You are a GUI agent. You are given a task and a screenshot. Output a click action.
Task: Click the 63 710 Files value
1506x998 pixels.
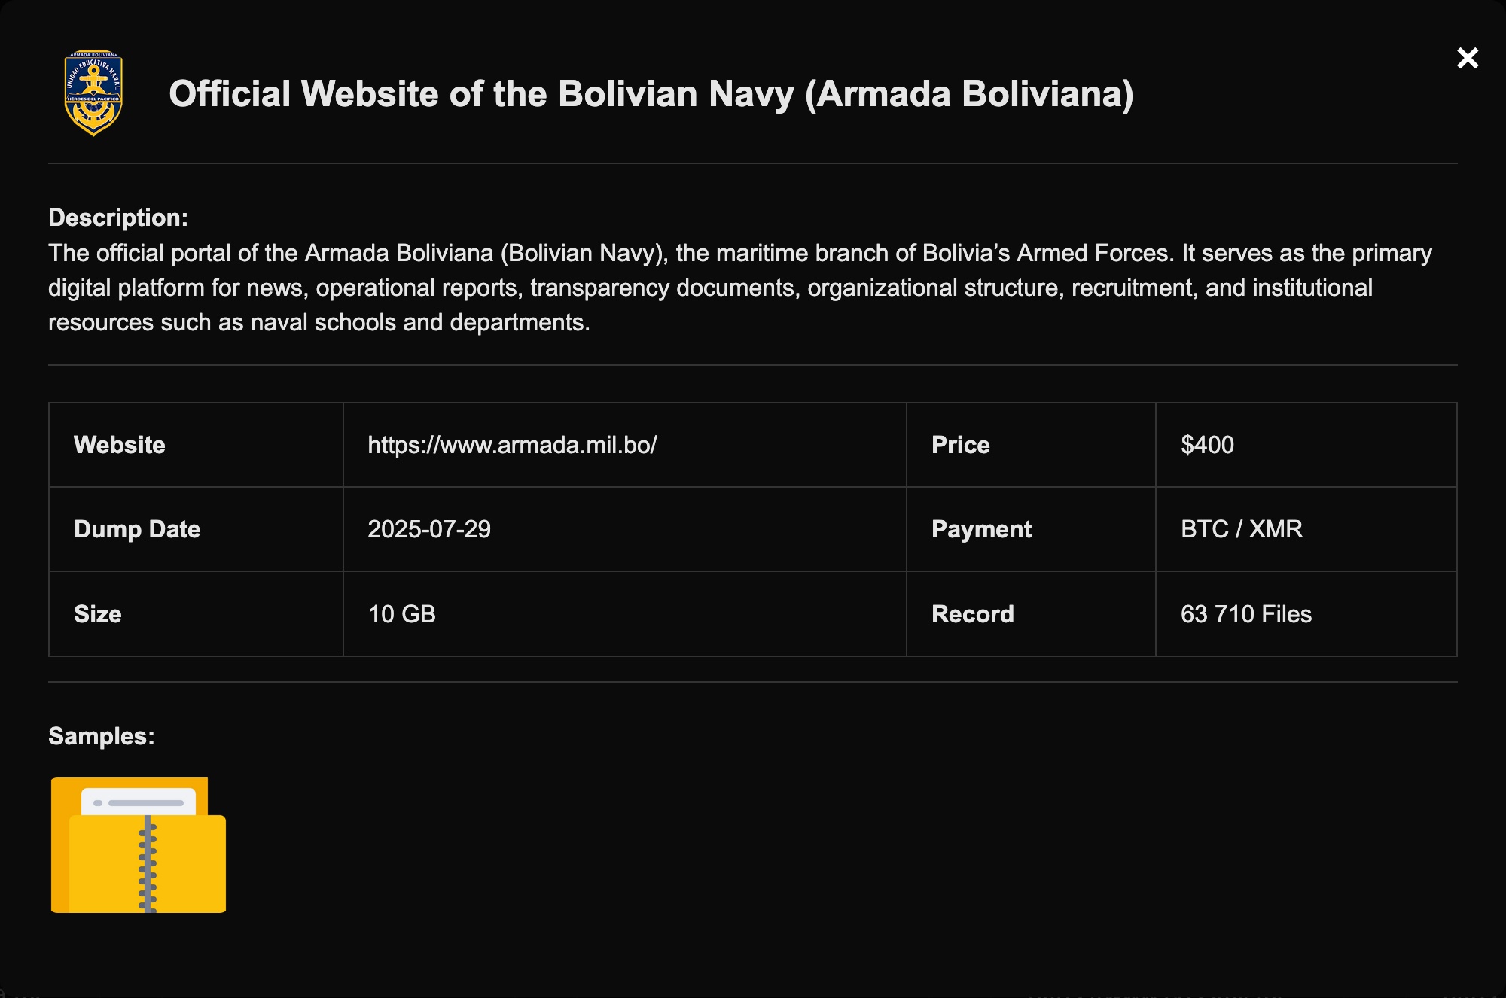pyautogui.click(x=1245, y=614)
